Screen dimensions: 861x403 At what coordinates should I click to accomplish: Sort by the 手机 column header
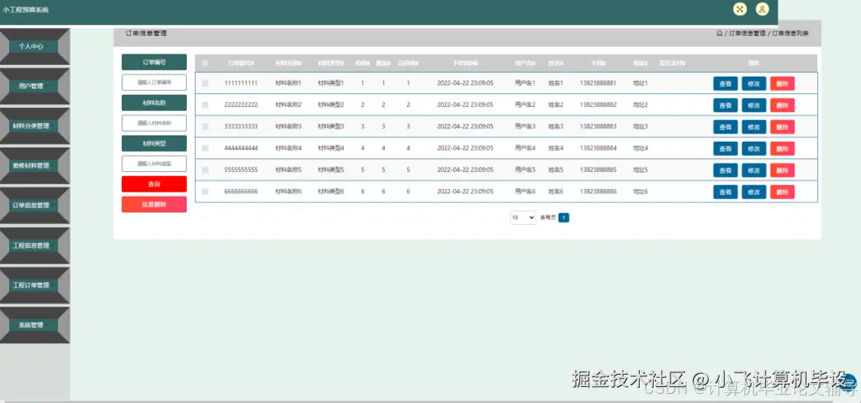click(598, 63)
